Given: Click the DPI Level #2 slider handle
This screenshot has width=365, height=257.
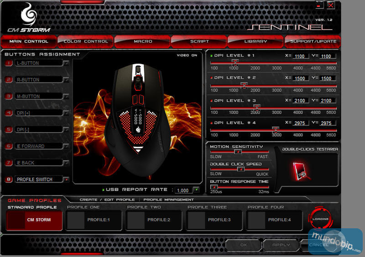Looking at the screenshot, I should tap(244, 85).
